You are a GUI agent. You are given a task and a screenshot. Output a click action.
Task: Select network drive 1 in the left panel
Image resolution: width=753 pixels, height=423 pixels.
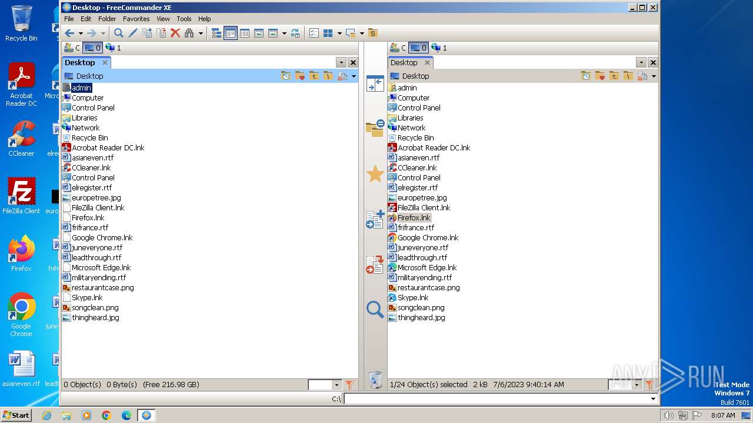pyautogui.click(x=113, y=48)
